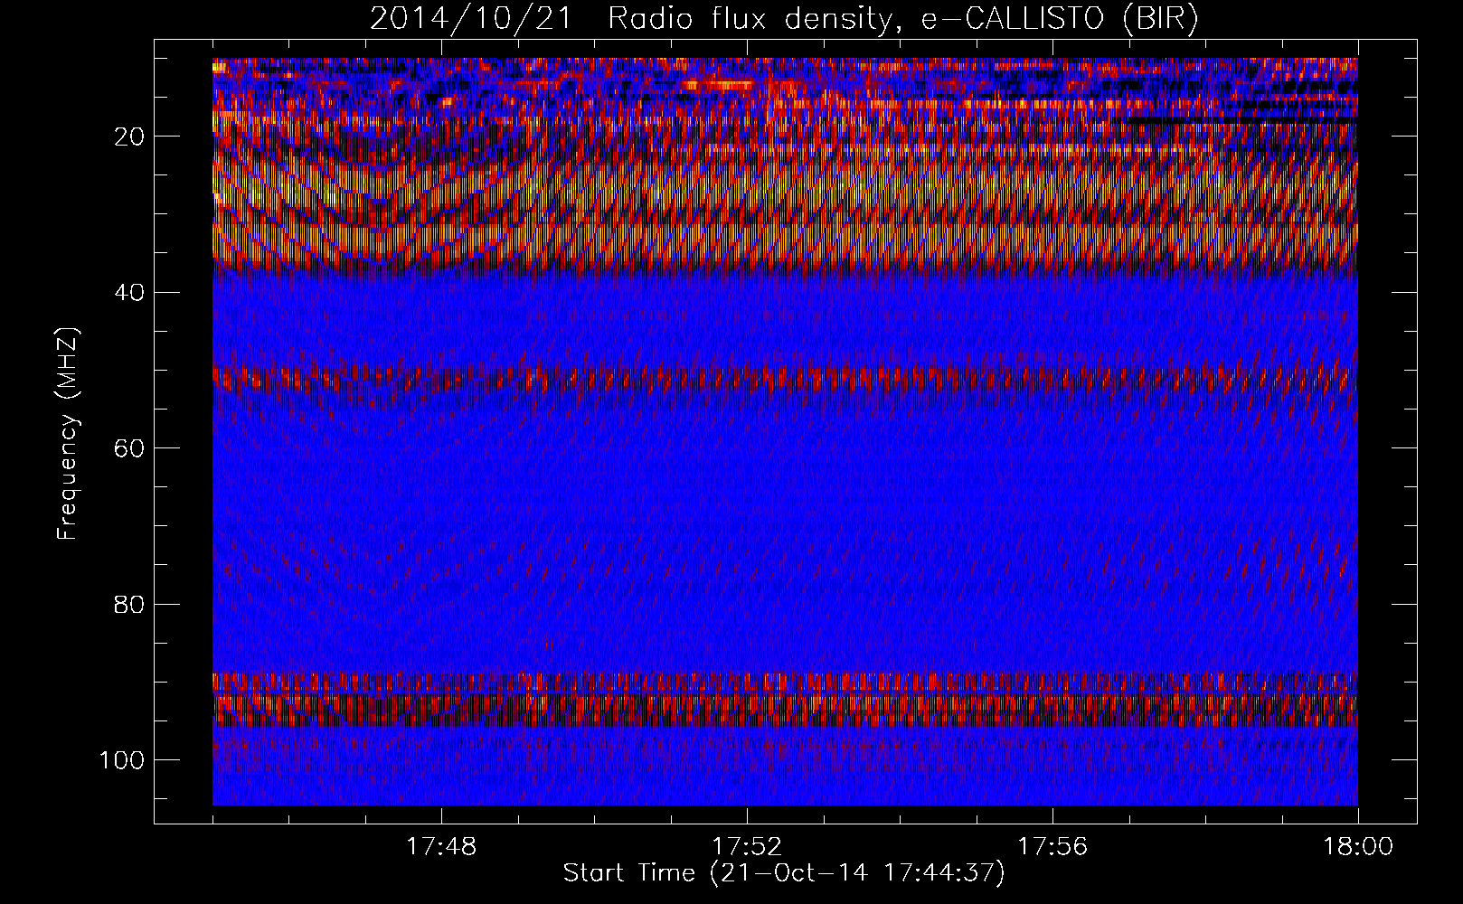This screenshot has height=904, width=1463.
Task: Click the 17:52 time tick label
Action: 747,847
